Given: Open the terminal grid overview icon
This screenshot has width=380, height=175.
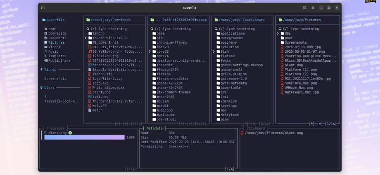Looking at the screenshot, I should (304, 8).
